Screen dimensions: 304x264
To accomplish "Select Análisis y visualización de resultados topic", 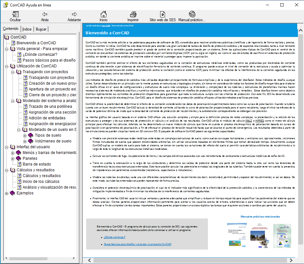I will point(49,187).
